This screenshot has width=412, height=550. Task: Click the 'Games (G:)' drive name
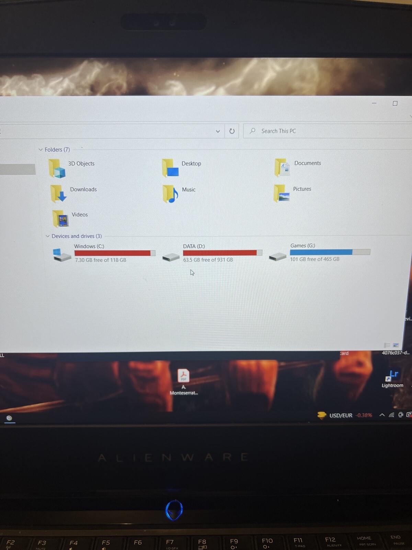pyautogui.click(x=303, y=245)
